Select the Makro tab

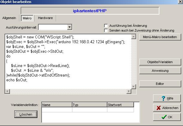(x=27, y=18)
